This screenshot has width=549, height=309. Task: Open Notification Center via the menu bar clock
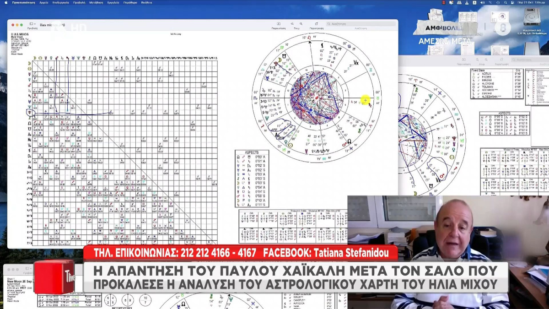[531, 2]
